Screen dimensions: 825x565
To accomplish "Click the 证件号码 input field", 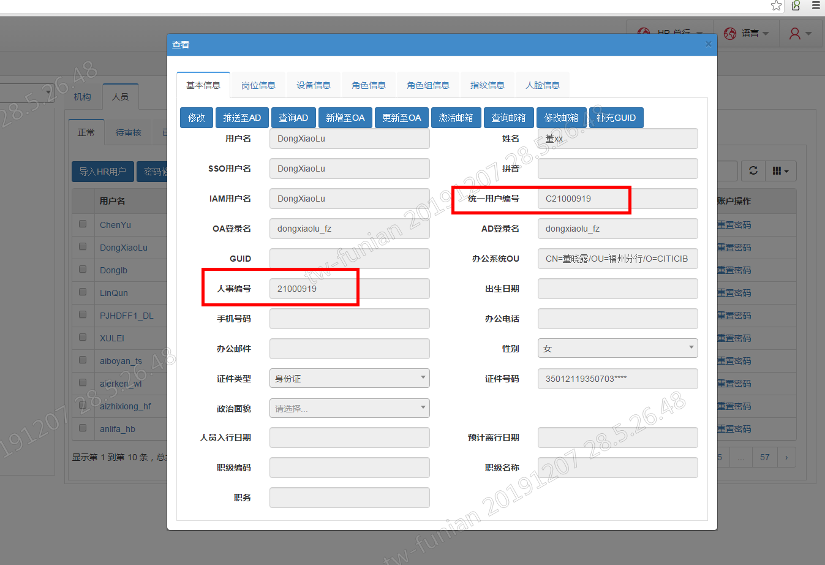I will click(617, 378).
